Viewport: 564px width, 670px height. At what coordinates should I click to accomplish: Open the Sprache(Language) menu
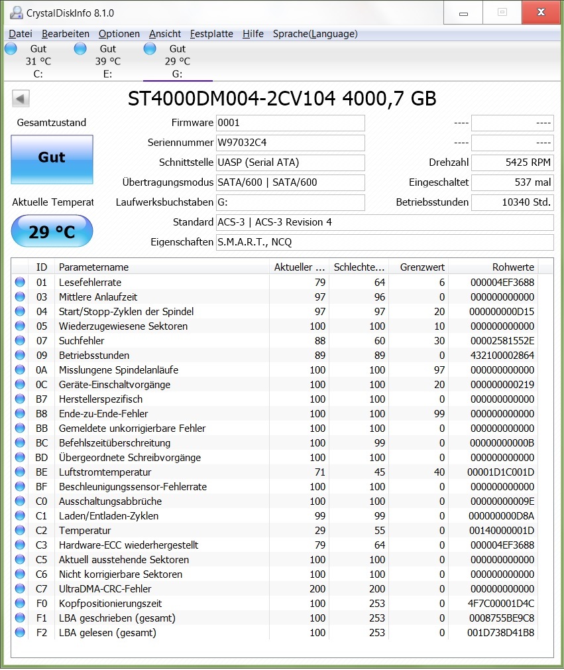coord(315,34)
